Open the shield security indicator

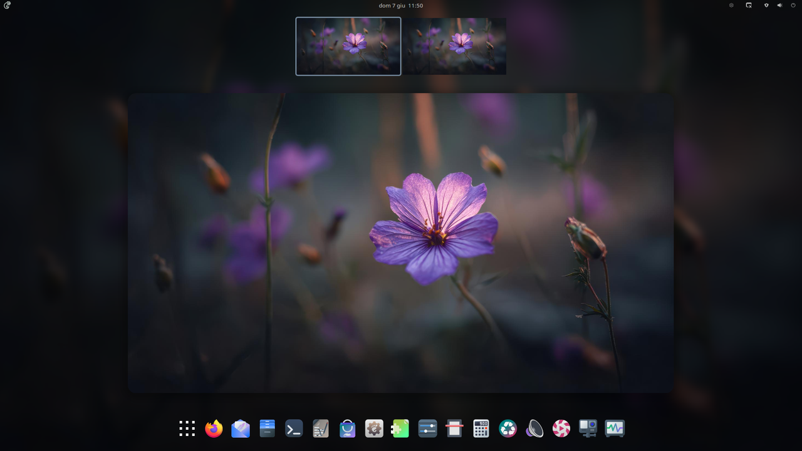[x=766, y=5]
